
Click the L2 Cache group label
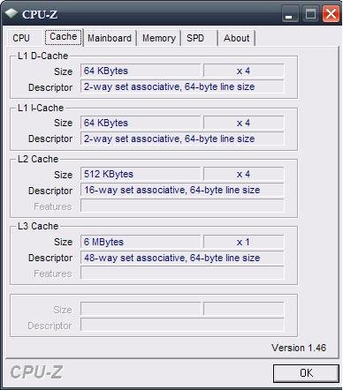(x=38, y=159)
